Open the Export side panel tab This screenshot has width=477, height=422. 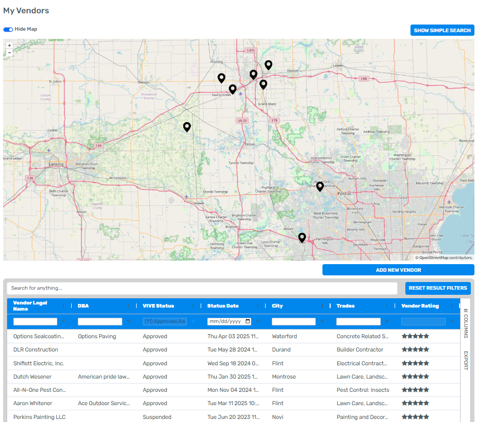tap(466, 360)
